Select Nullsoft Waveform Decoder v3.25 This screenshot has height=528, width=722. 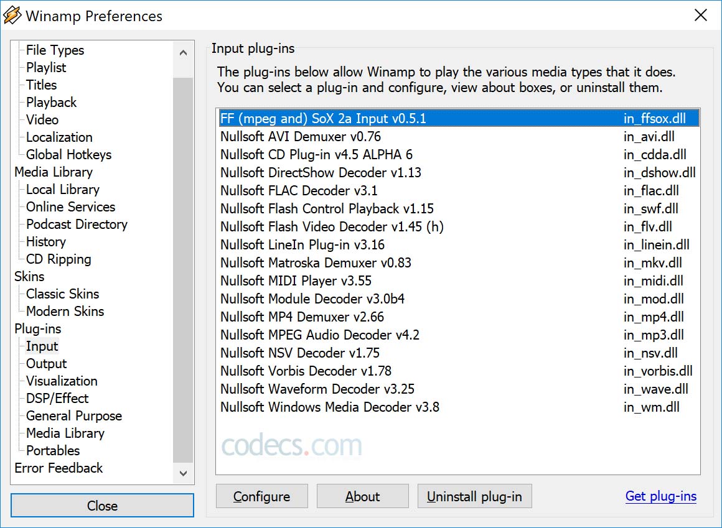pos(458,389)
